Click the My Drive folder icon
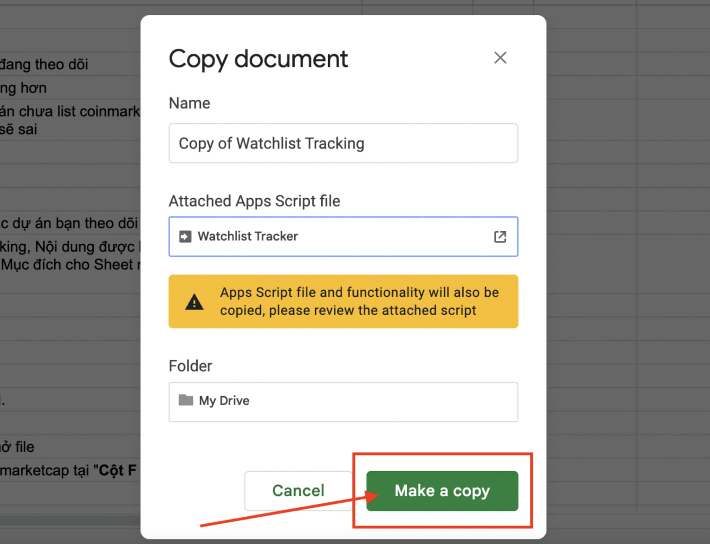Viewport: 710px width, 544px height. coord(186,400)
